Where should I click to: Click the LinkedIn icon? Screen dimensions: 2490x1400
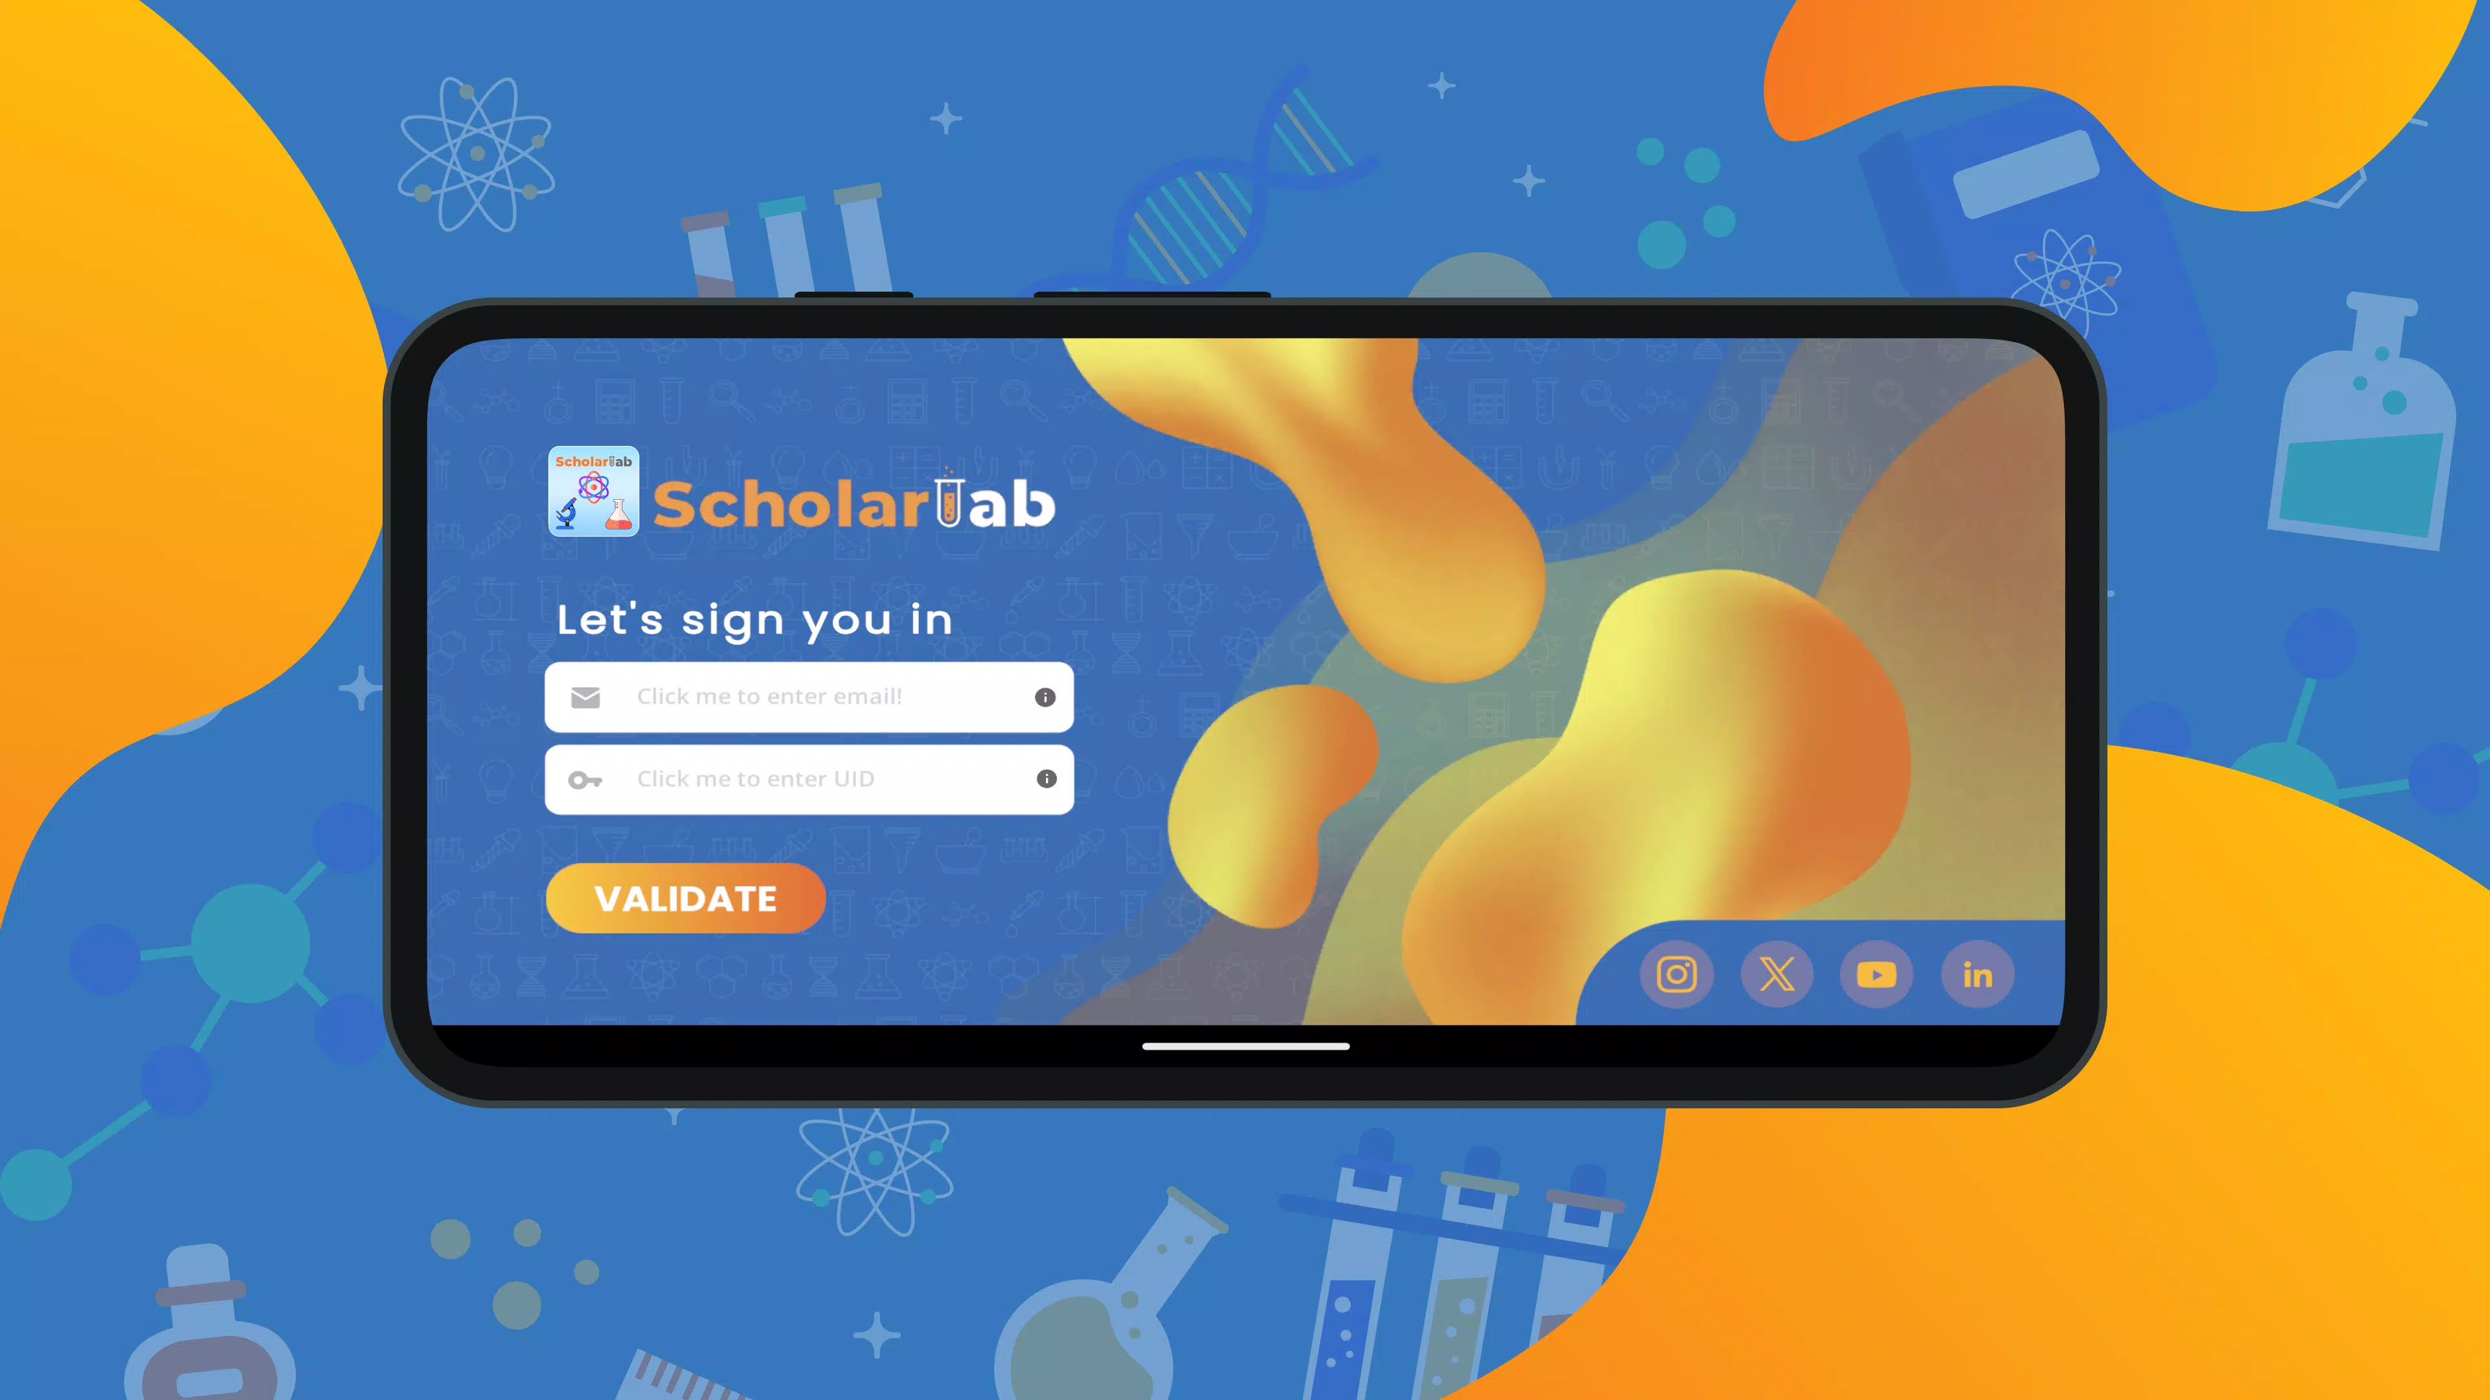1978,974
